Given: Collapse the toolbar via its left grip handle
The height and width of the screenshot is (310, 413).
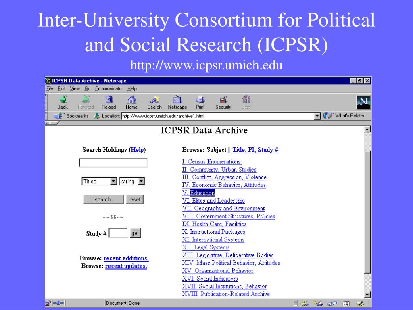Looking at the screenshot, I should 46,102.
